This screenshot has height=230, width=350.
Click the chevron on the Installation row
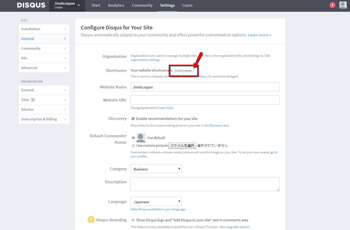click(x=65, y=29)
